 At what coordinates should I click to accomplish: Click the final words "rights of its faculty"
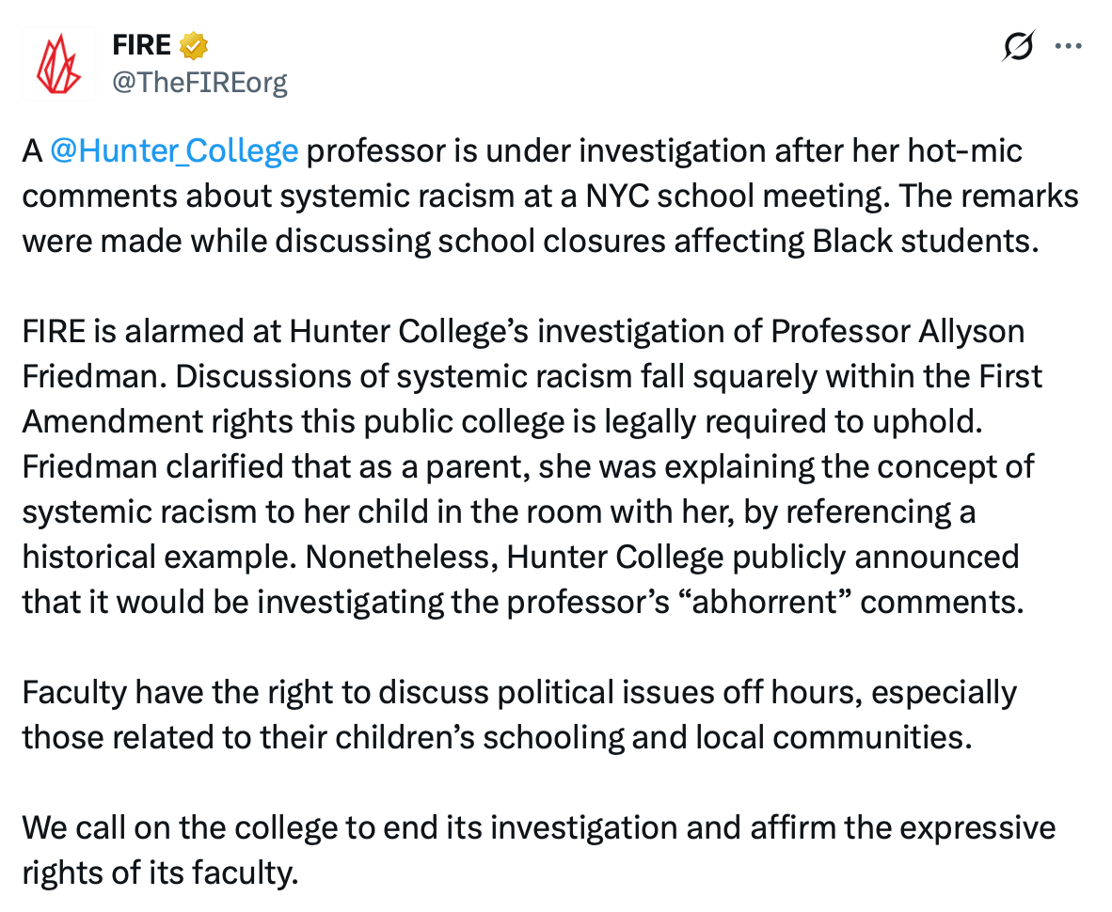point(160,873)
